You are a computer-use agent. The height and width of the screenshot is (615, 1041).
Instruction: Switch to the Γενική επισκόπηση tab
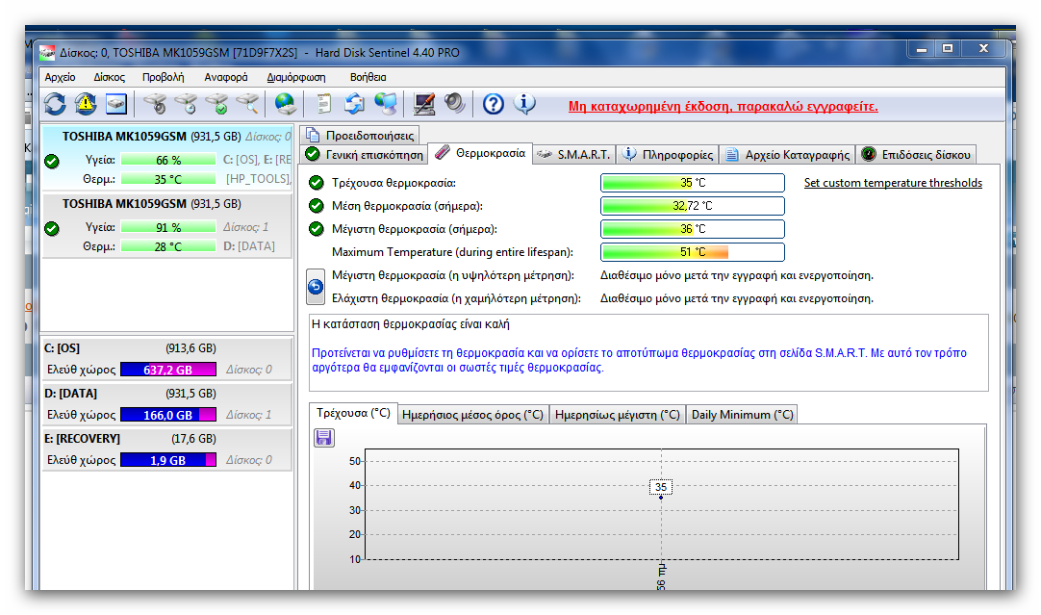coord(364,155)
